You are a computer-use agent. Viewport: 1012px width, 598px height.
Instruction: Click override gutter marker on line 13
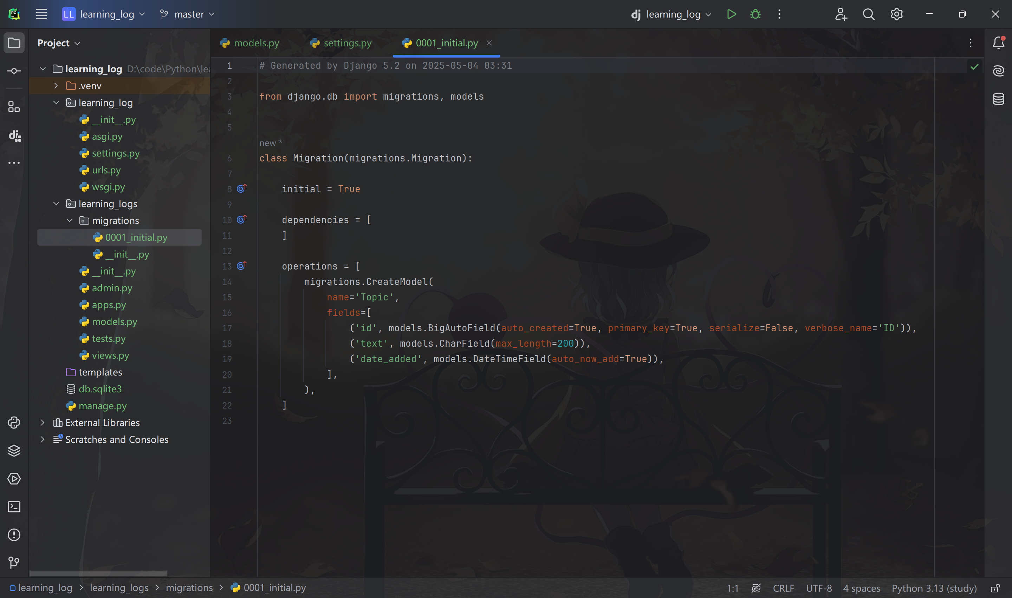click(x=241, y=266)
